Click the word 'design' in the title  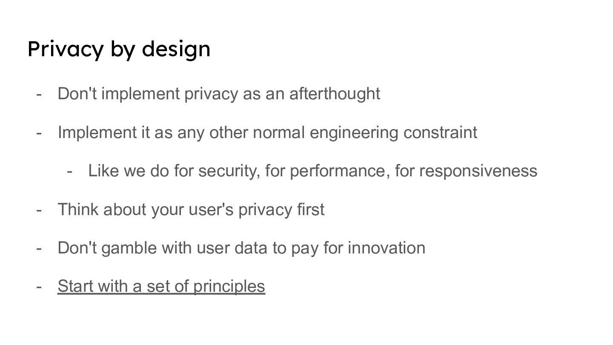tap(176, 49)
